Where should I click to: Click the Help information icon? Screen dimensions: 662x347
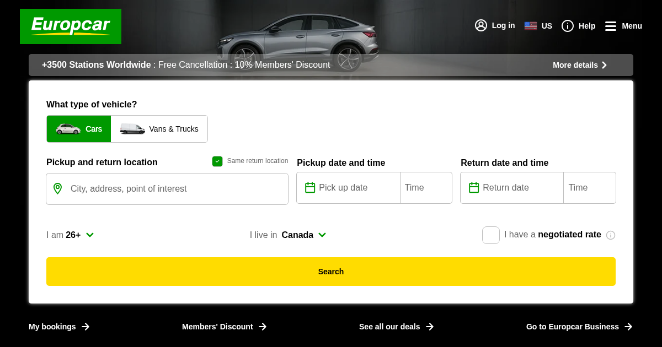coord(568,26)
